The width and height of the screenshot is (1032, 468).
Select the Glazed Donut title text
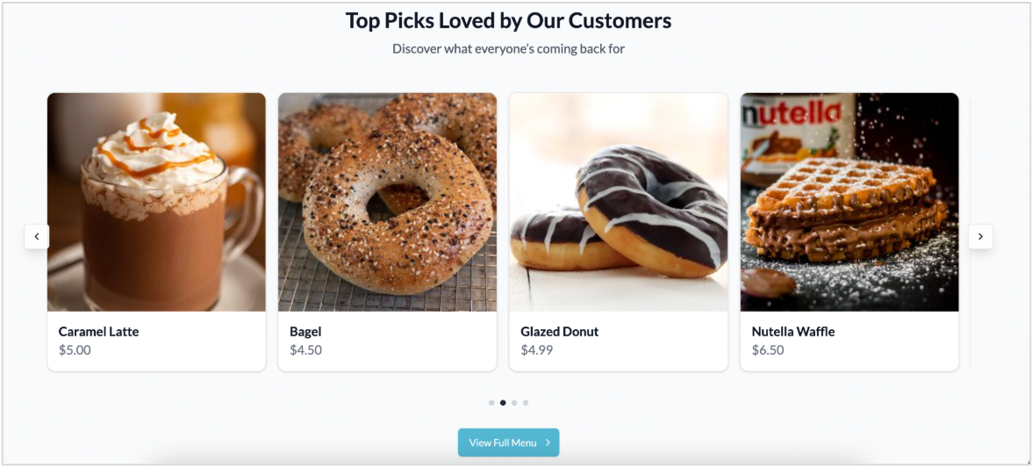pyautogui.click(x=559, y=332)
